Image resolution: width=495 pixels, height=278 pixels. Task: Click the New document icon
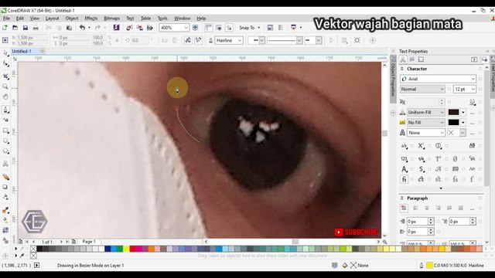point(5,28)
